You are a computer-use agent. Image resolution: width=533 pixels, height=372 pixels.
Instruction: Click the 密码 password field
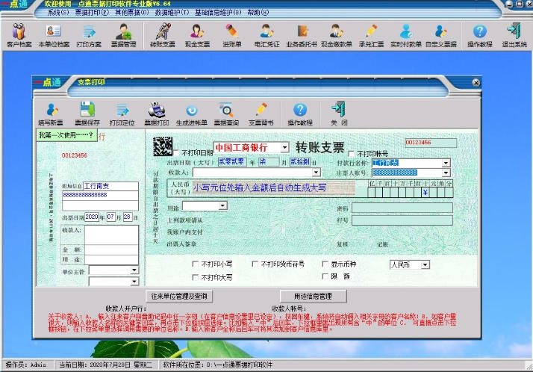click(x=402, y=208)
